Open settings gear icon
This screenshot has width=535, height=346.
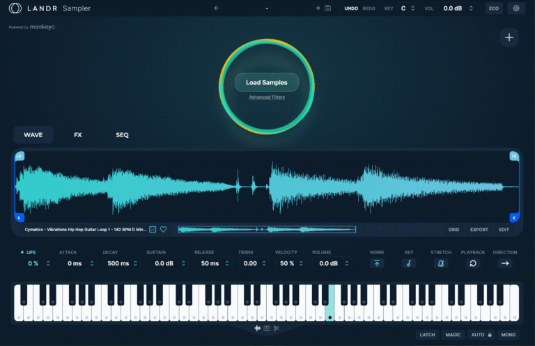click(516, 8)
